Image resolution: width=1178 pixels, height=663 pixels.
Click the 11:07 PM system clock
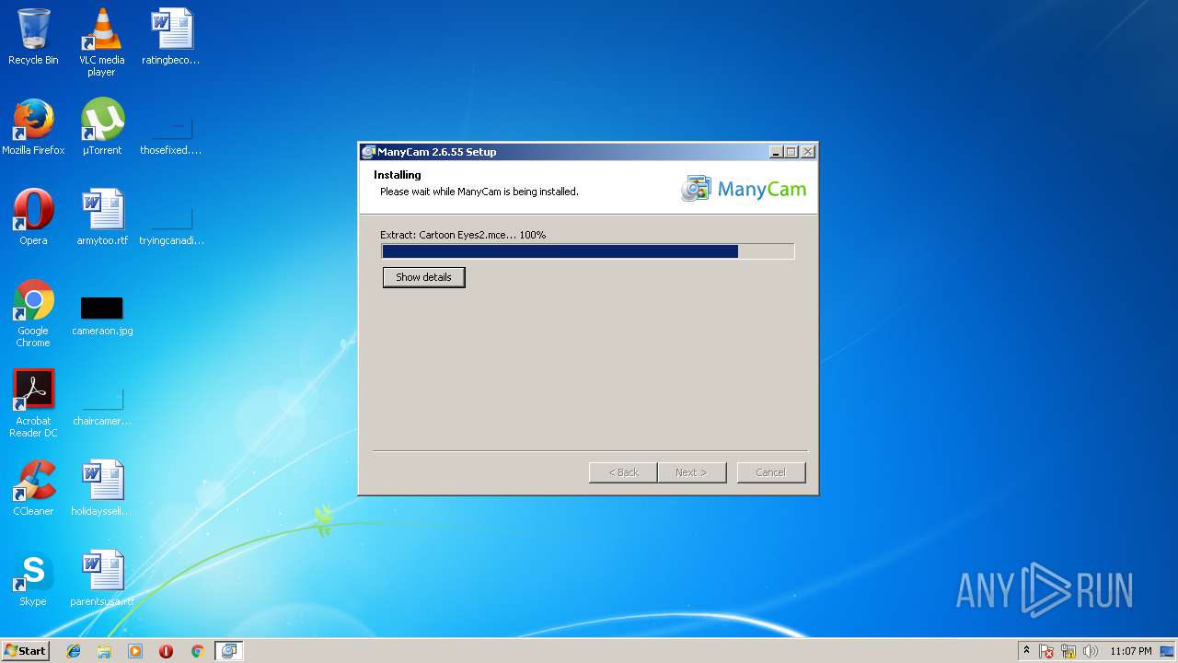point(1130,651)
